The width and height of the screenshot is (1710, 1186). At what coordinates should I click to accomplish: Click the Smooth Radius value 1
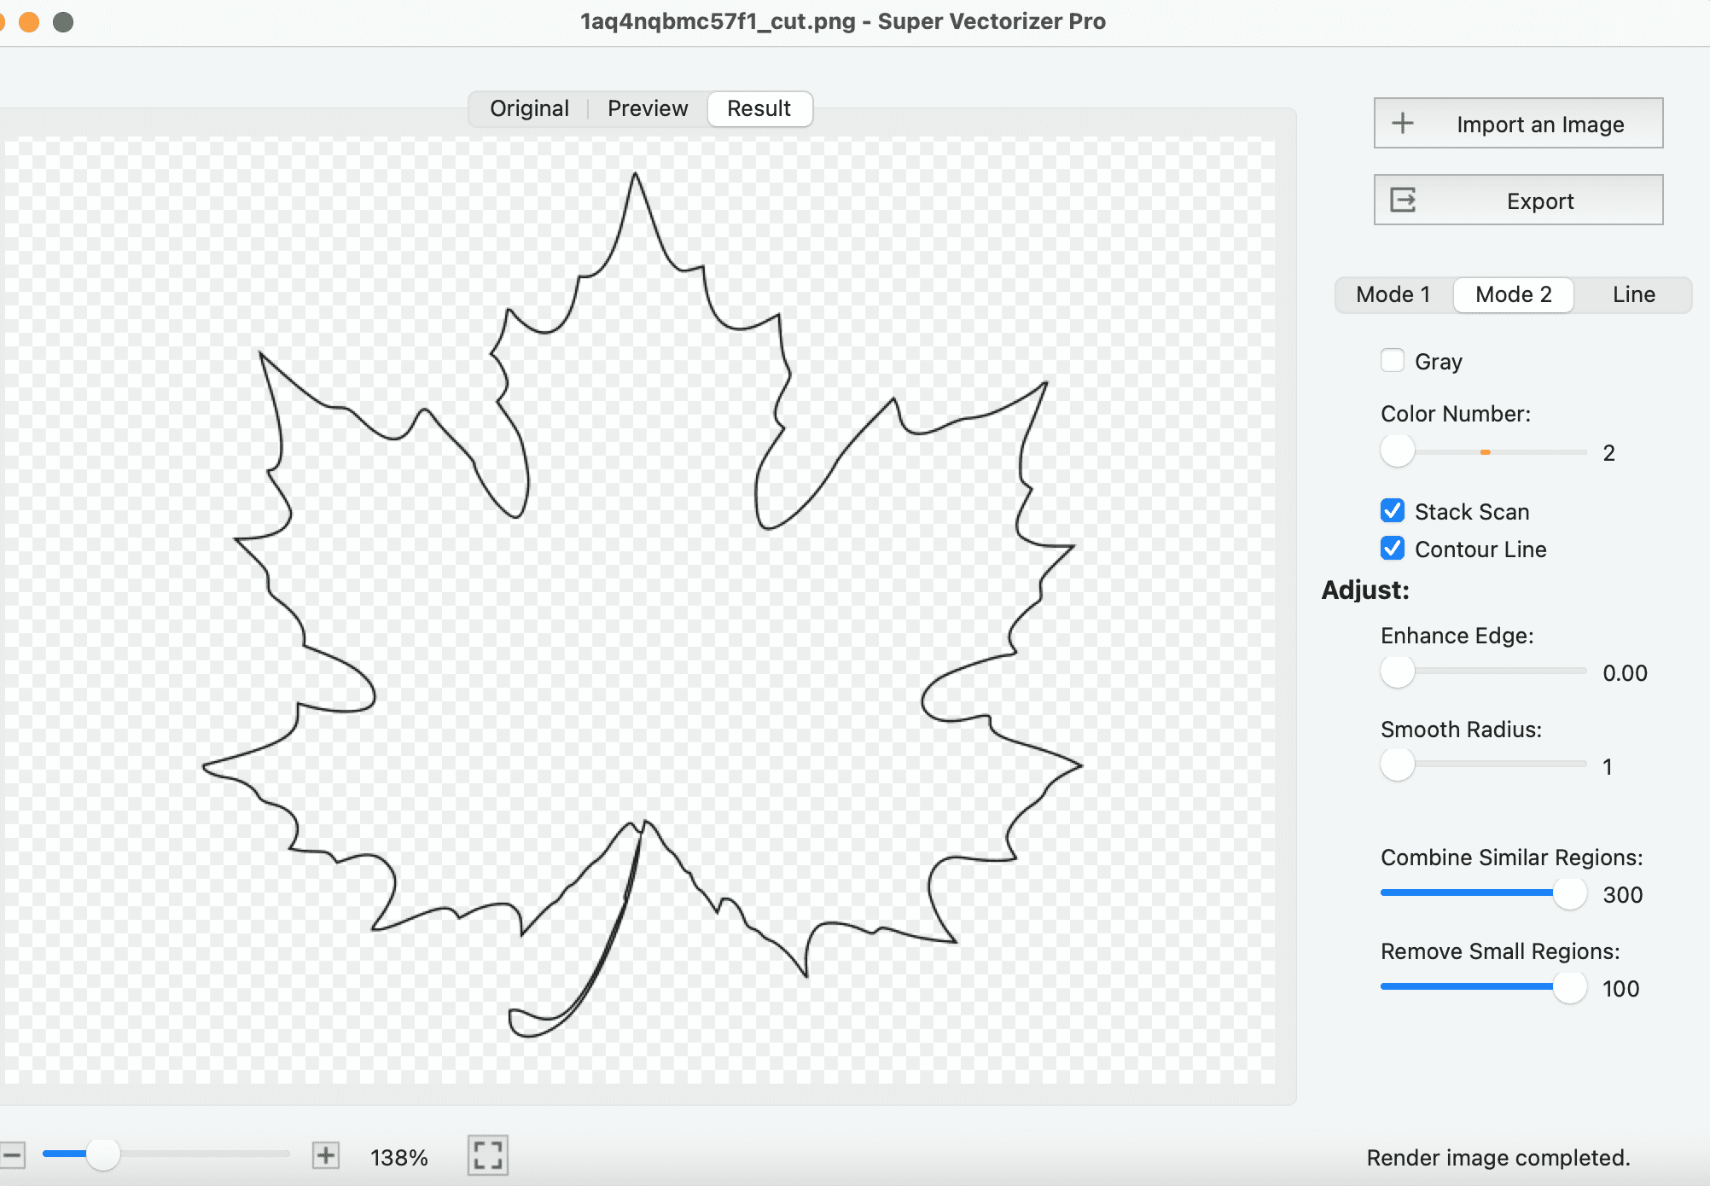pos(1608,767)
